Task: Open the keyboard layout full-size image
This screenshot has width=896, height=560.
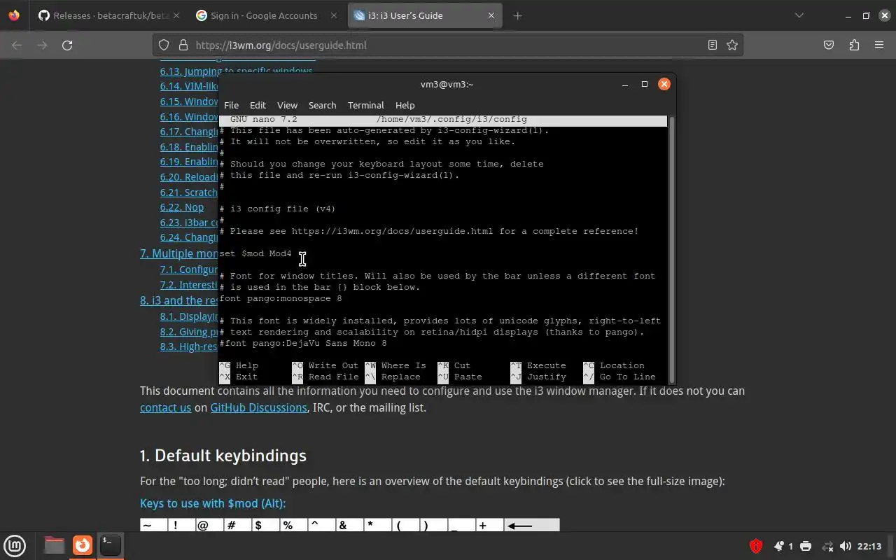Action: 350,524
